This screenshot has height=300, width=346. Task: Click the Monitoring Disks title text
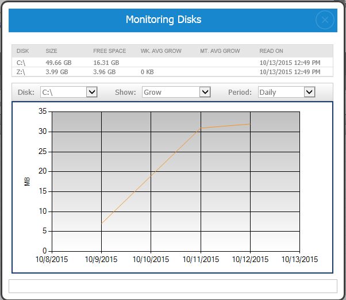coord(163,20)
